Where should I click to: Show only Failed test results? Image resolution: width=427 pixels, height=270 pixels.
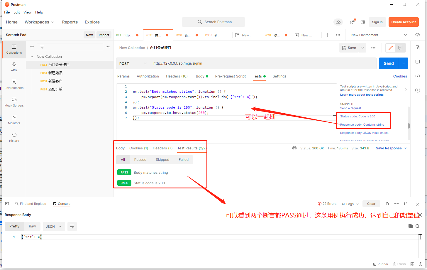click(x=184, y=160)
